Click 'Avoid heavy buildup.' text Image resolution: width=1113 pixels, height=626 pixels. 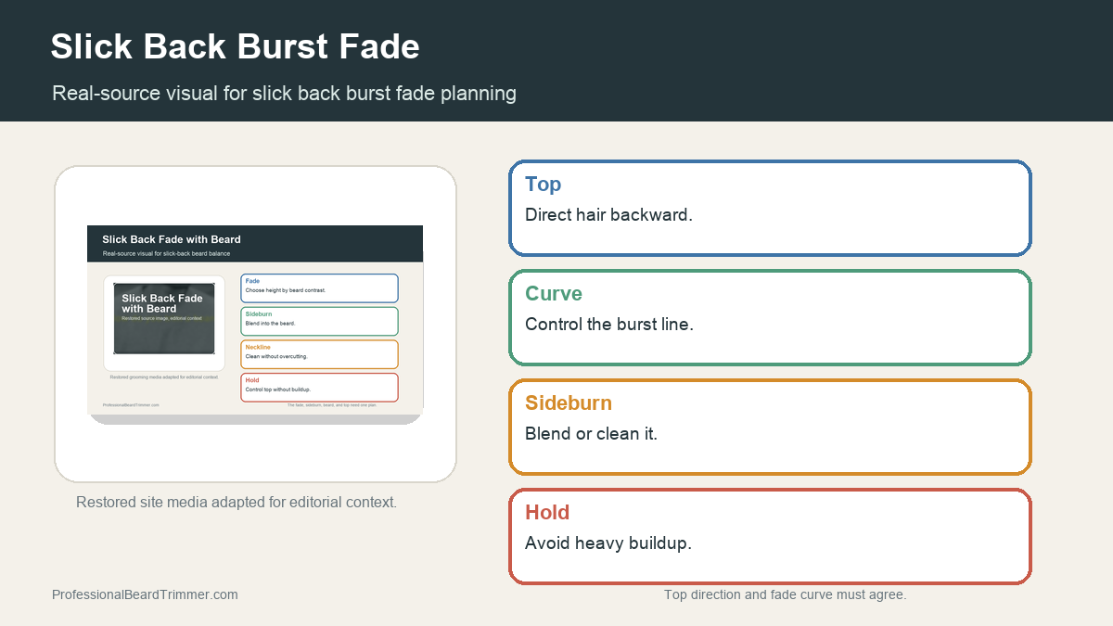pyautogui.click(x=608, y=543)
